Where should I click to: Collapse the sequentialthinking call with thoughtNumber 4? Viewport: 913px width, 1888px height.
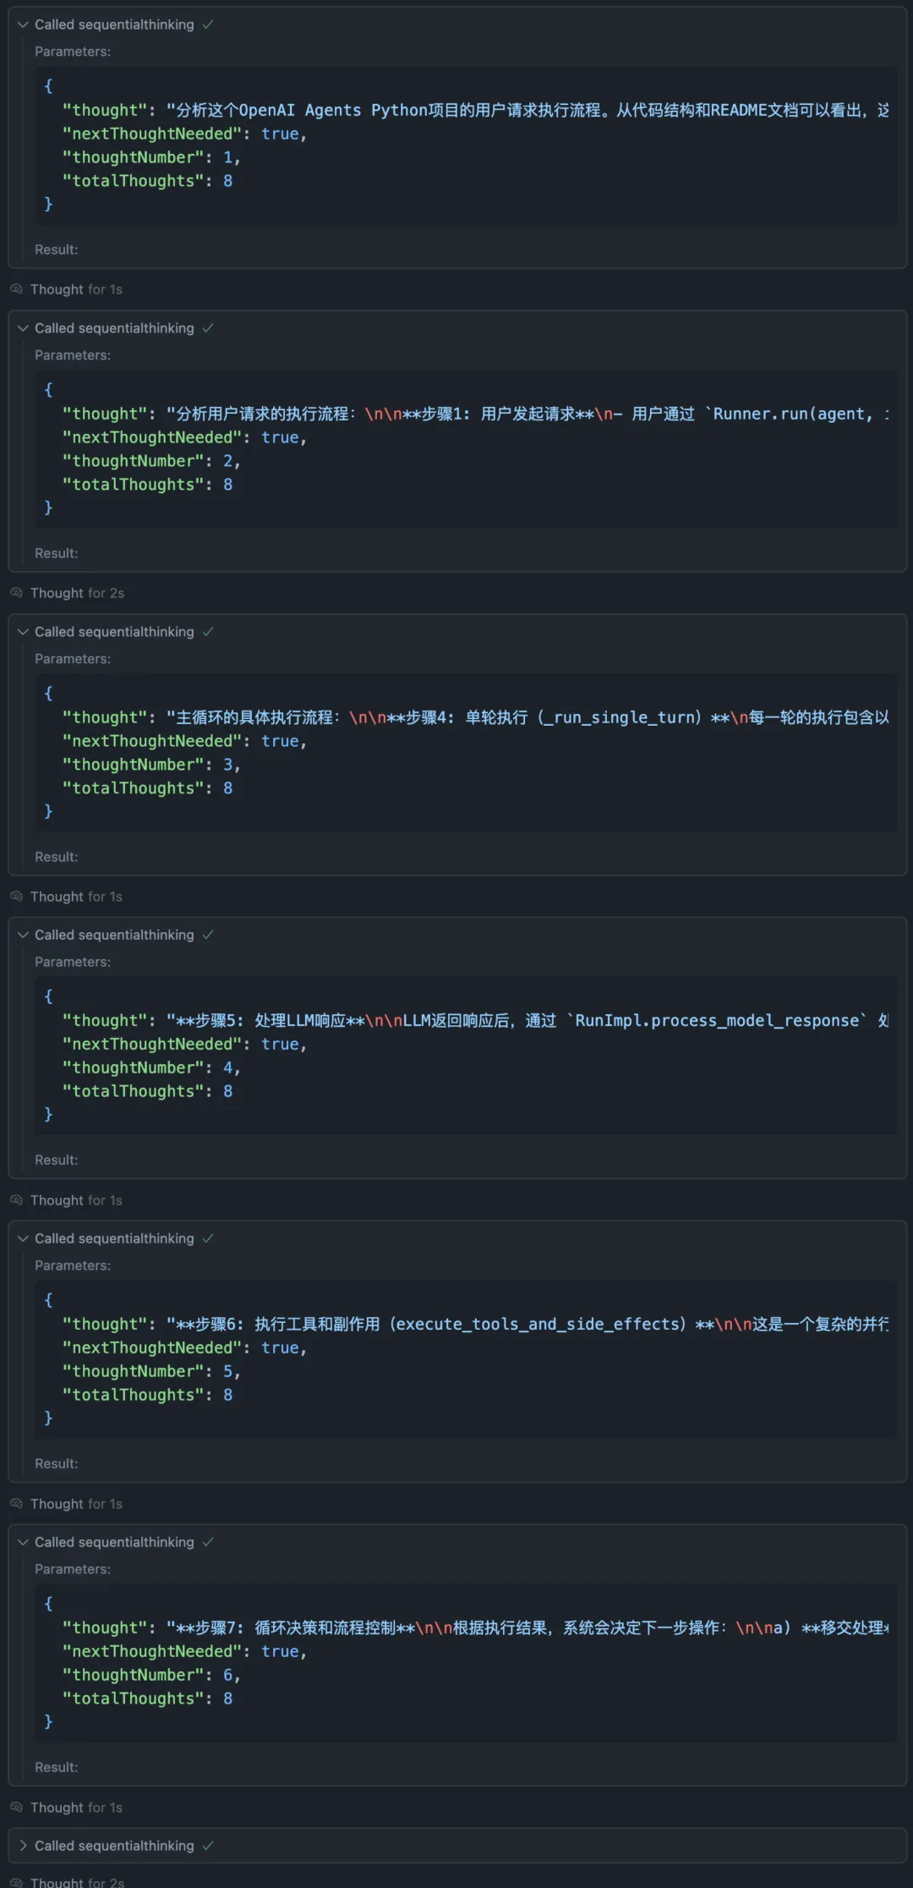[23, 935]
